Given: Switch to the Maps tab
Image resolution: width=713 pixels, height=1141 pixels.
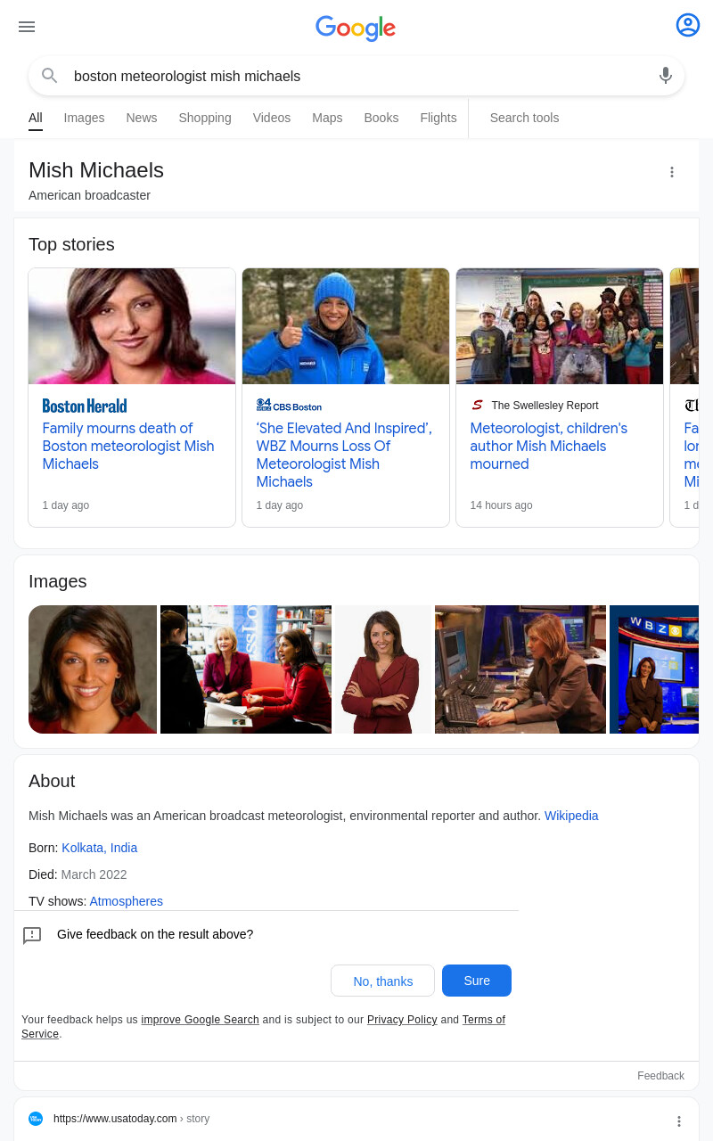Looking at the screenshot, I should 327,118.
